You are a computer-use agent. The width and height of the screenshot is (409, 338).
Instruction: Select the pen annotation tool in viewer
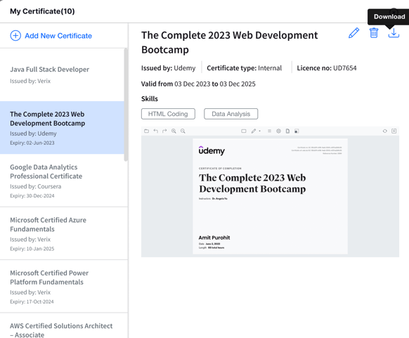tap(253, 131)
